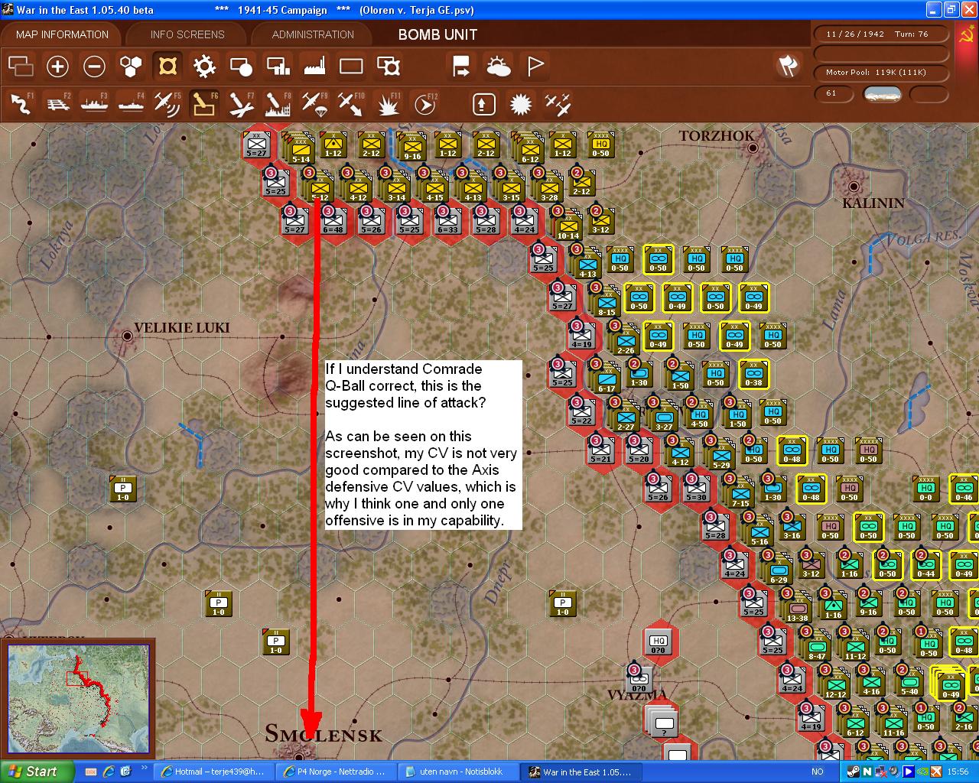Open the ADMINISTRATION tab
979x783 pixels.
313,34
